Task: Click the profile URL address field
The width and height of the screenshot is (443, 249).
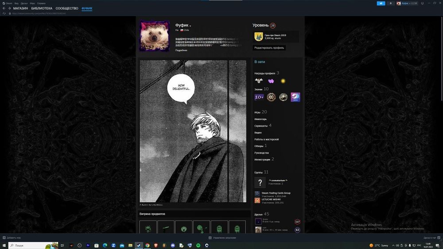Action: 39,13
